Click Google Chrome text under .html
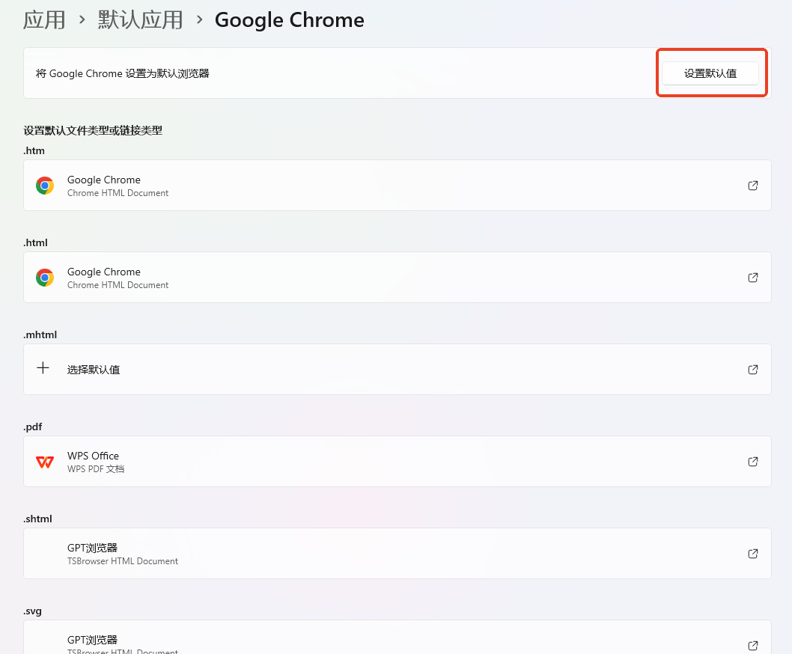 pyautogui.click(x=104, y=272)
